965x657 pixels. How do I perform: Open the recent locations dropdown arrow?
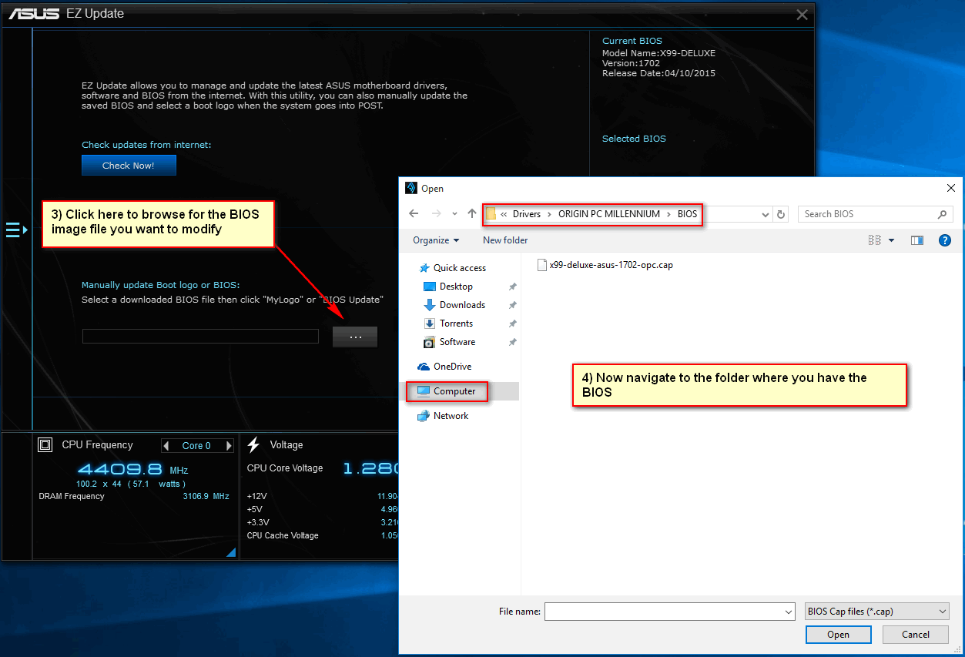pos(454,214)
